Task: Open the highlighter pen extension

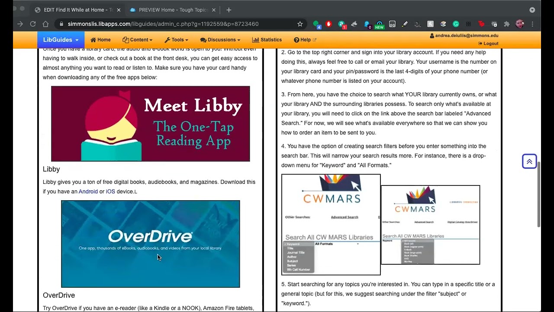Action: [405, 24]
